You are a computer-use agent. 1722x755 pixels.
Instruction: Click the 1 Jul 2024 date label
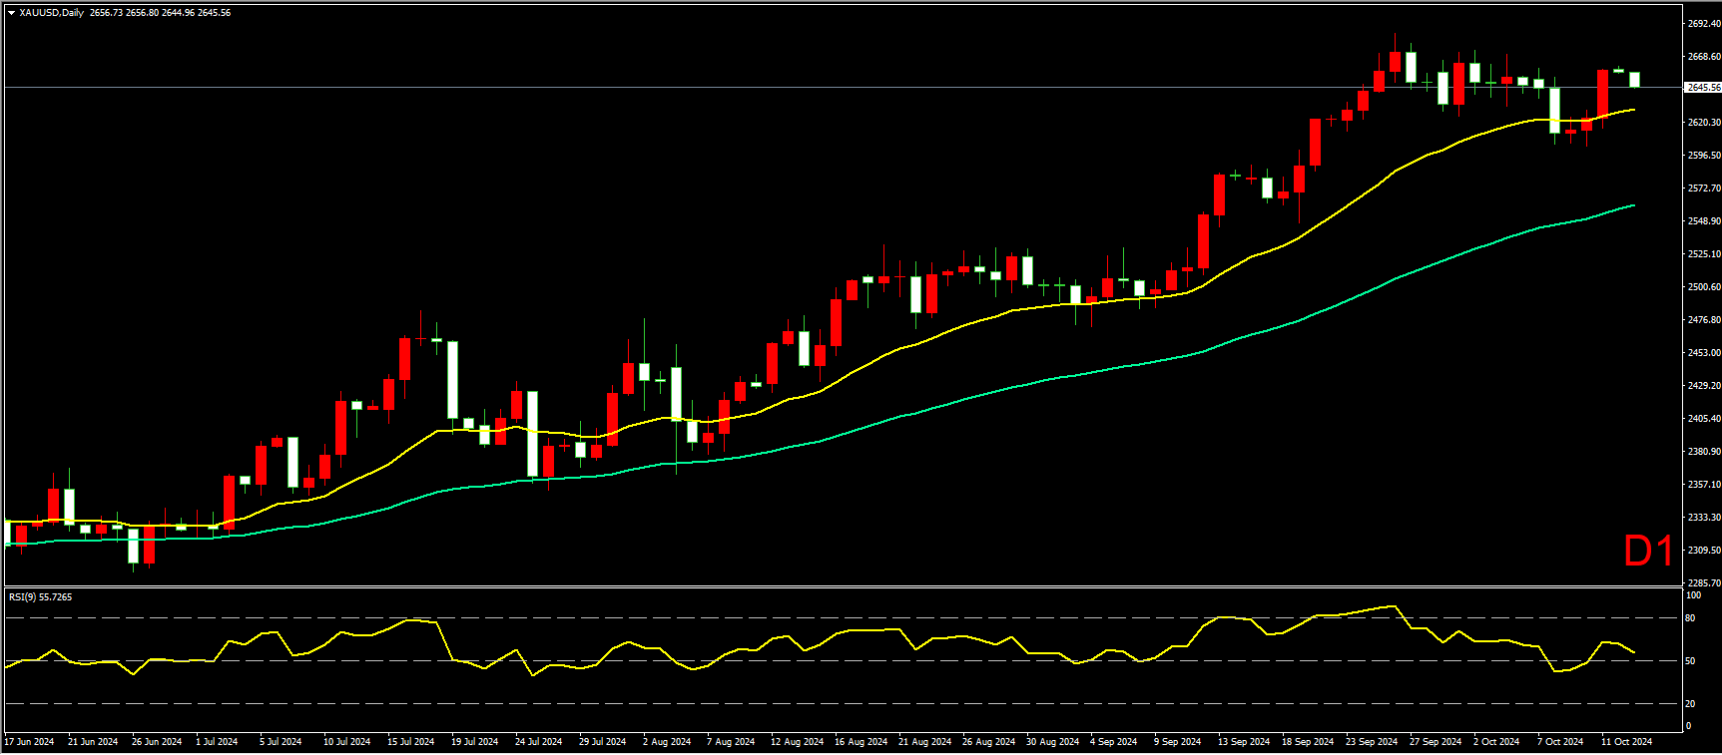(217, 742)
